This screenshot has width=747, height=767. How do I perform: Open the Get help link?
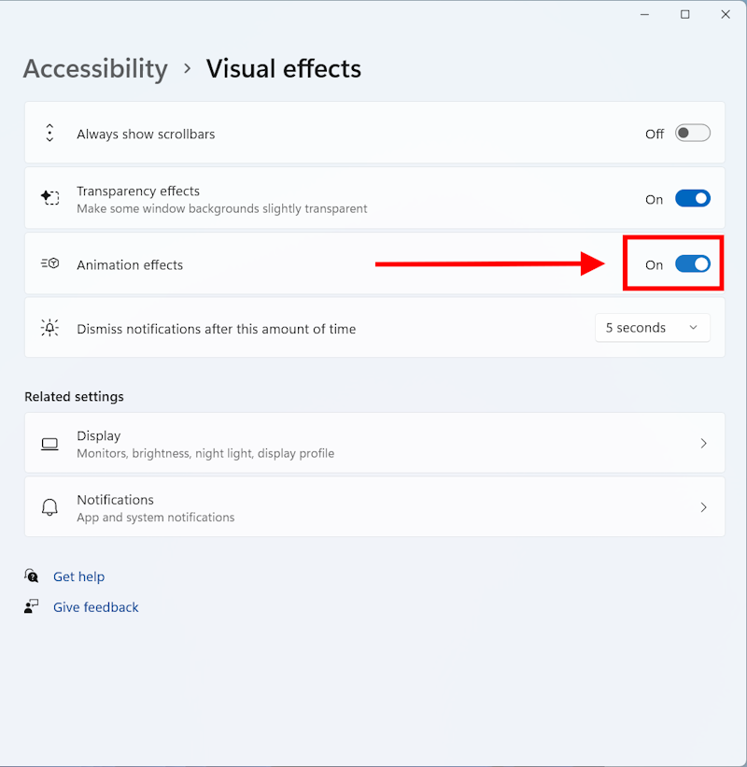[78, 576]
